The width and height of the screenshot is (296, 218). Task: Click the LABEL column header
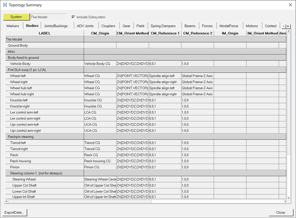pyautogui.click(x=44, y=33)
